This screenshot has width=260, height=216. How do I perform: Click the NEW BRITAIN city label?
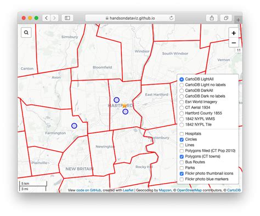coord(80,169)
